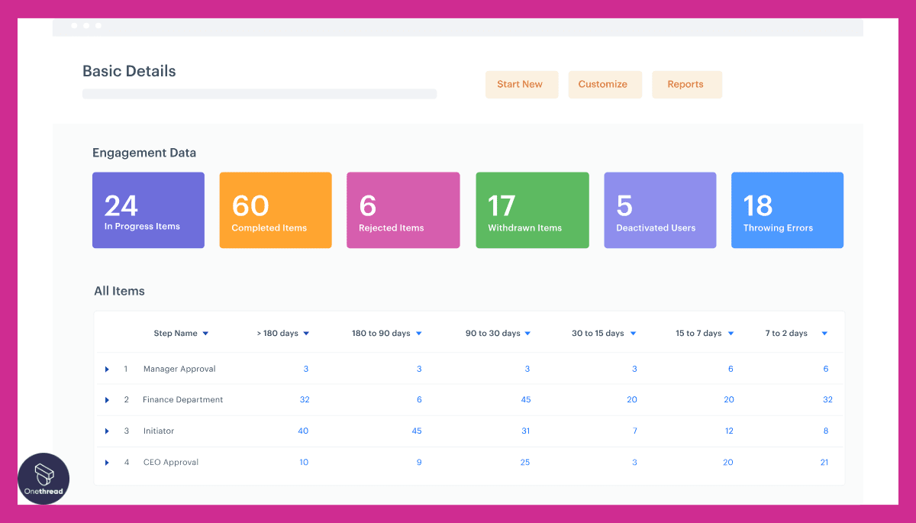The image size is (916, 523).
Task: Select the Deactivated Users card
Action: [x=660, y=210]
